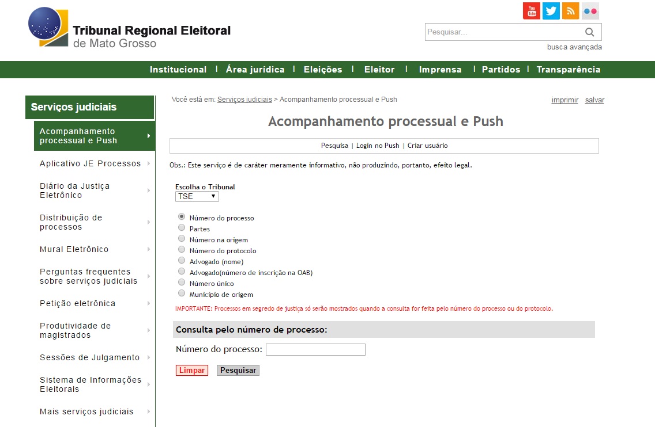Open the RSS feed icon
655x427 pixels.
click(570, 11)
